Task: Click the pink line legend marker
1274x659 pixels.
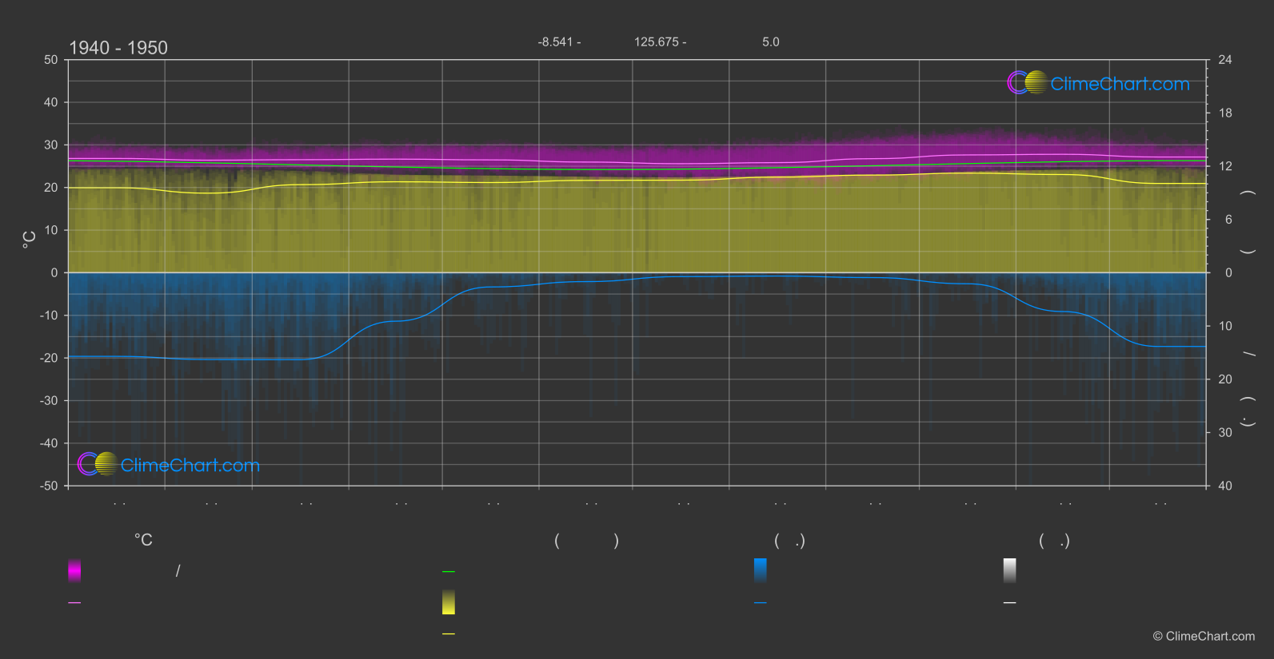Action: [x=74, y=603]
